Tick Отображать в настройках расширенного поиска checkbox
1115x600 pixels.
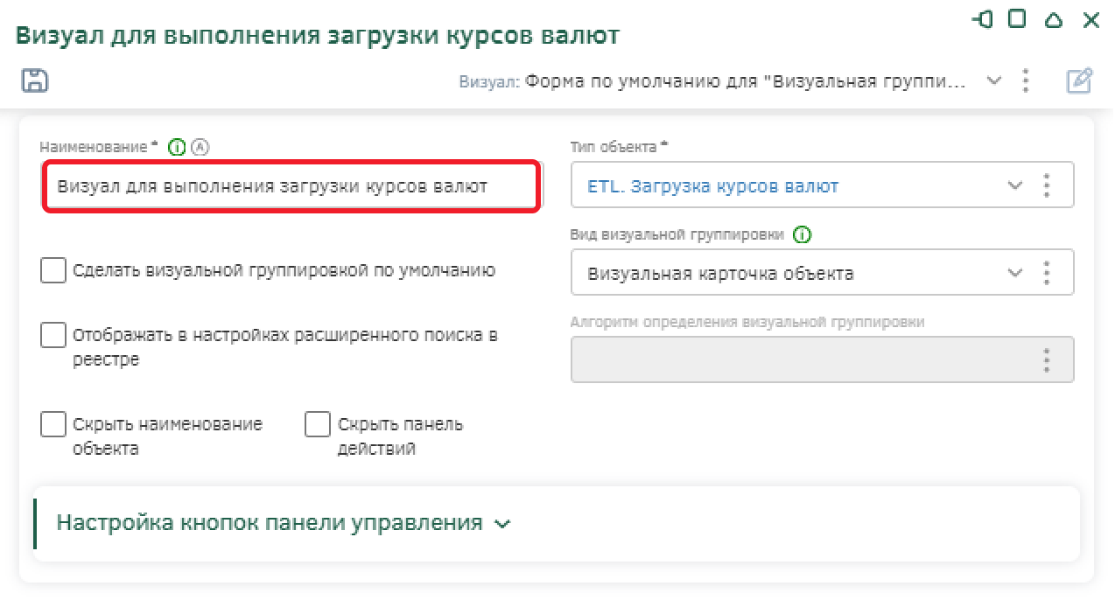click(x=53, y=335)
